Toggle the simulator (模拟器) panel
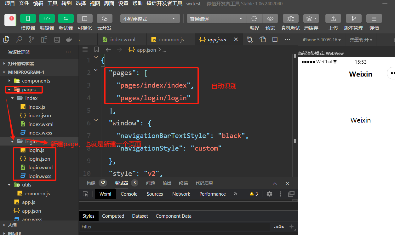This screenshot has height=235, width=395. point(28,19)
